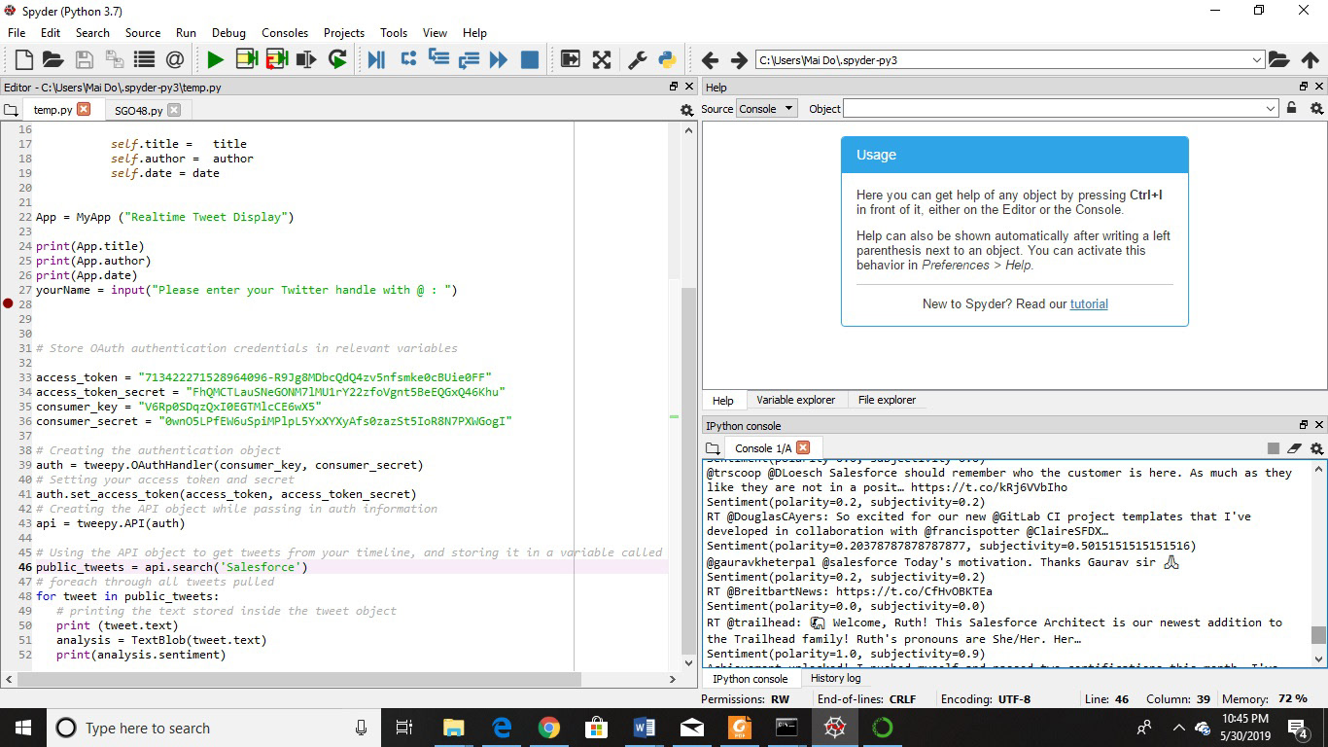Screen dimensions: 1328x747
Task: Click the Memory 72 % status
Action: coord(1265,698)
